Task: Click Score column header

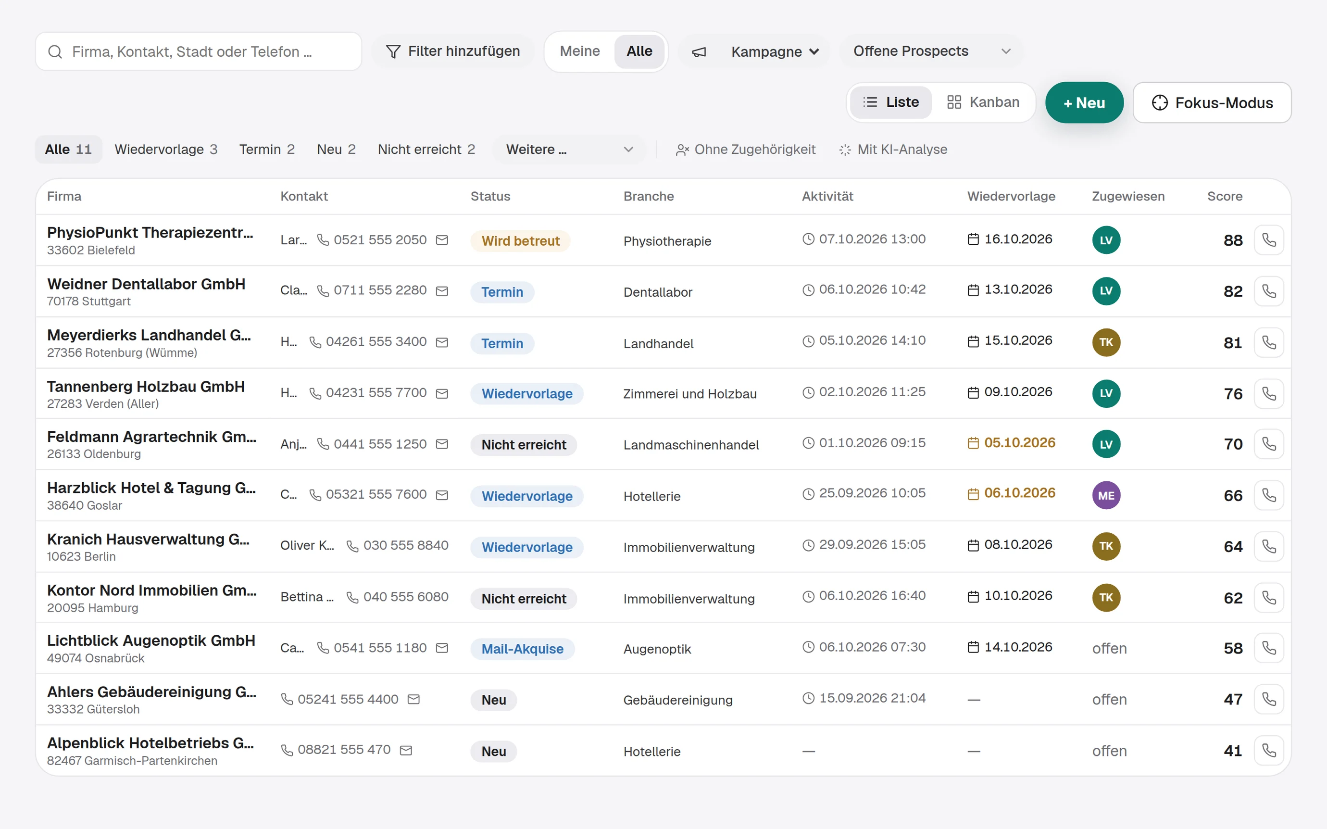Action: pyautogui.click(x=1225, y=196)
